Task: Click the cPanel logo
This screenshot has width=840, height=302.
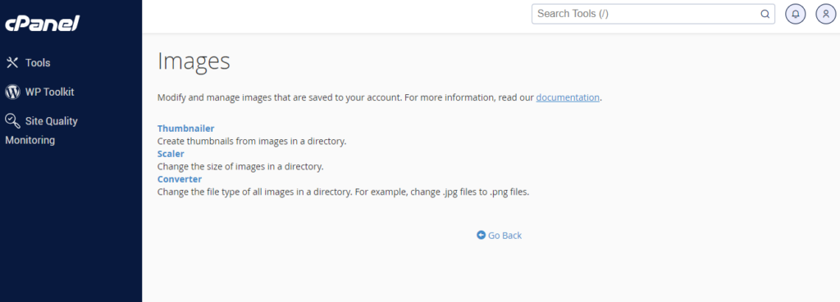Action: pos(43,24)
